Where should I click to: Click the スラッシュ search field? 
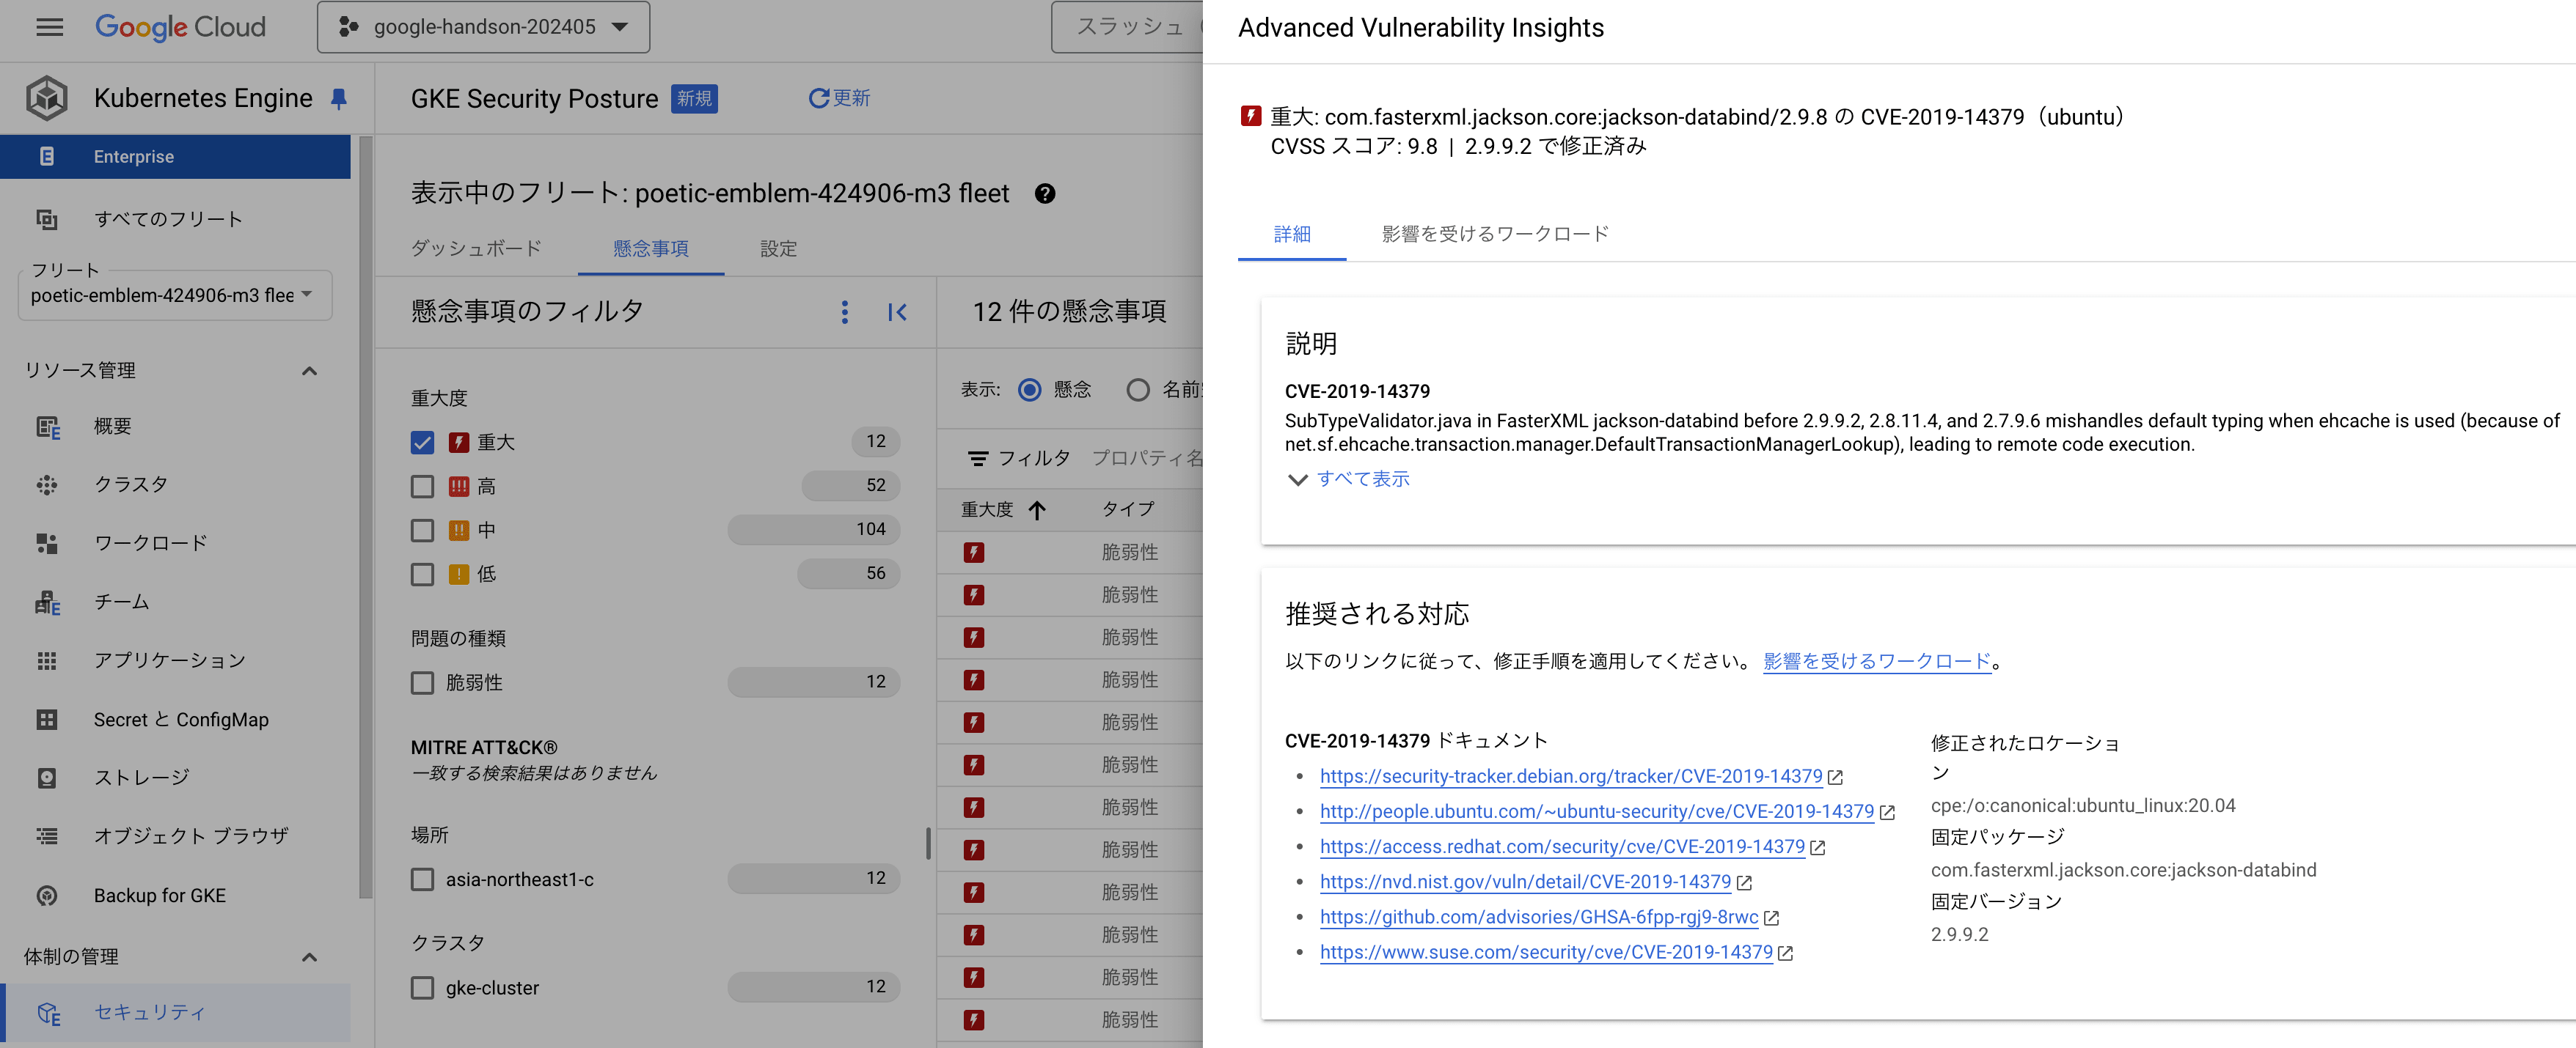(x=1128, y=27)
